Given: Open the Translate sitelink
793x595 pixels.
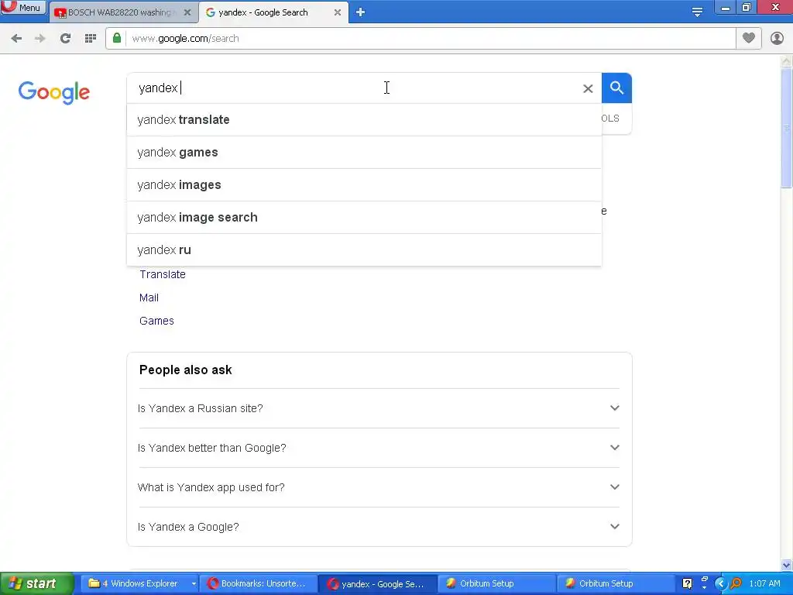Looking at the screenshot, I should (163, 274).
